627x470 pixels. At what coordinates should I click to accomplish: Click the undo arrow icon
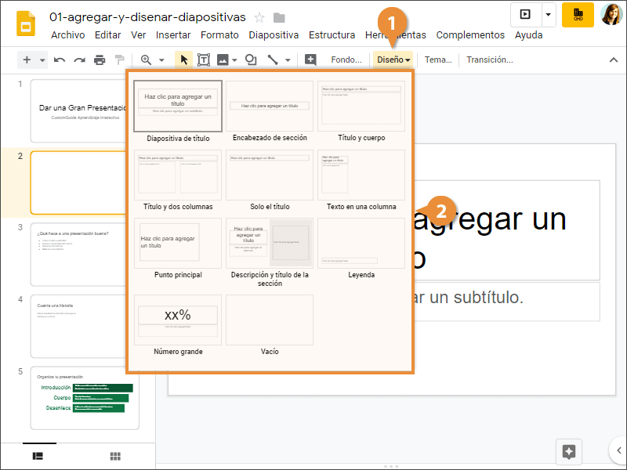(x=60, y=60)
